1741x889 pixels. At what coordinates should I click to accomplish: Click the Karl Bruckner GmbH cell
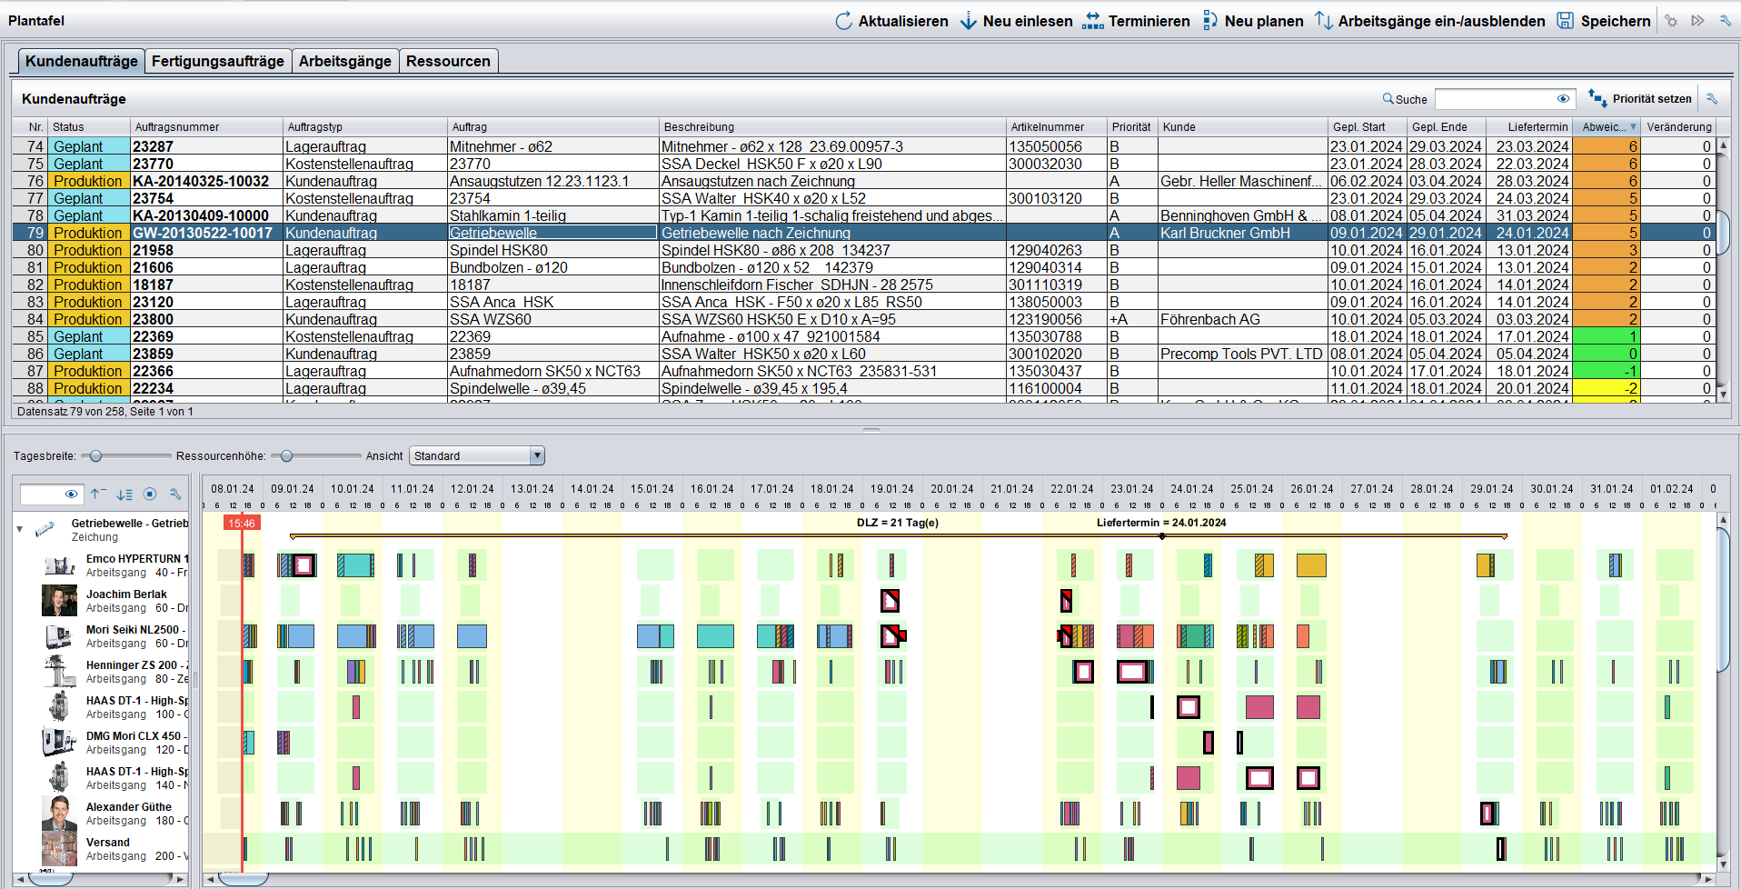coord(1241,233)
